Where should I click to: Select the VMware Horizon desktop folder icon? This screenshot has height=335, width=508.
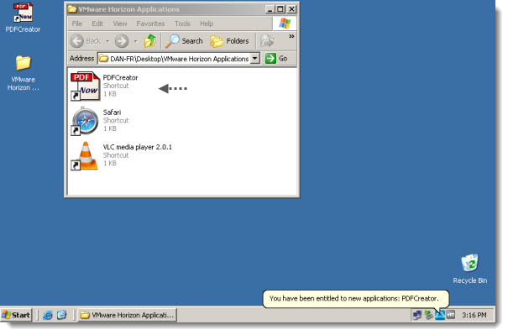(23, 63)
